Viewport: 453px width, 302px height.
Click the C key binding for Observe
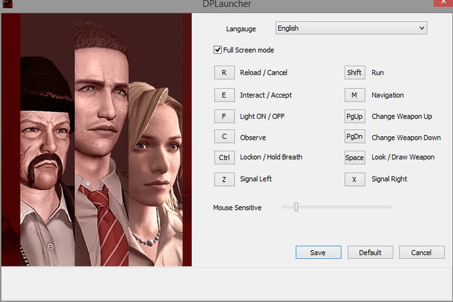[224, 136]
